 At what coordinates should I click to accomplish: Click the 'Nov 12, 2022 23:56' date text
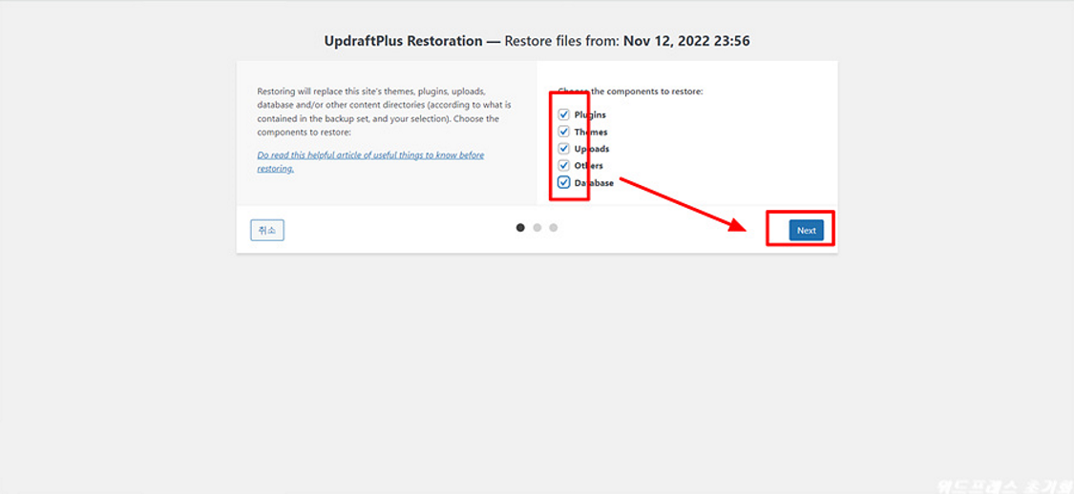(686, 41)
